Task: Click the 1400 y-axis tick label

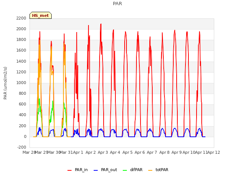Action: pos(21,61)
